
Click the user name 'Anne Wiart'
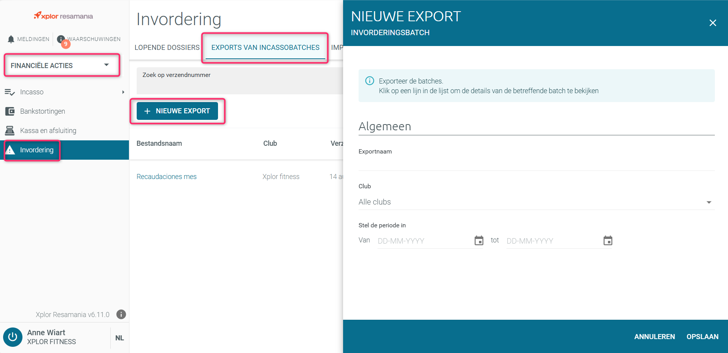[46, 333]
